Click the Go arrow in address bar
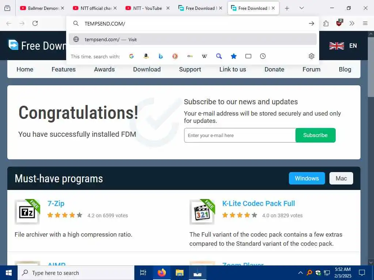Viewport: 374px width, 280px height. pyautogui.click(x=311, y=23)
